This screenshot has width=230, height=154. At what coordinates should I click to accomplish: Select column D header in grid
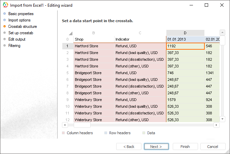[x=185, y=33]
